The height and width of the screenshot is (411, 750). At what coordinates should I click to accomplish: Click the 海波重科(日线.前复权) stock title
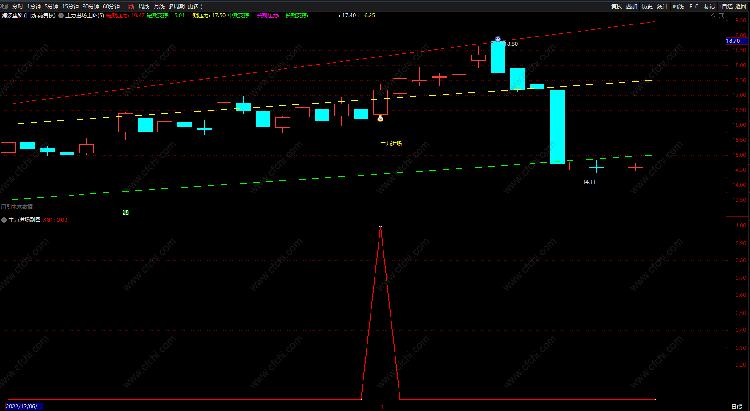pos(28,16)
